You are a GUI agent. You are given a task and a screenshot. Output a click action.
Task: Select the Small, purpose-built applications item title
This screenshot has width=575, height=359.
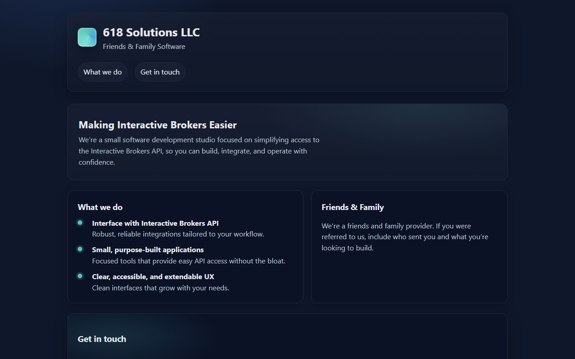[148, 250]
